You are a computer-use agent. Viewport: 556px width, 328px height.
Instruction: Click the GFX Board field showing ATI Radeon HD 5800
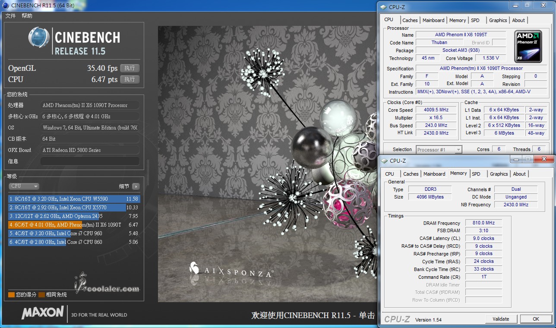(90, 150)
